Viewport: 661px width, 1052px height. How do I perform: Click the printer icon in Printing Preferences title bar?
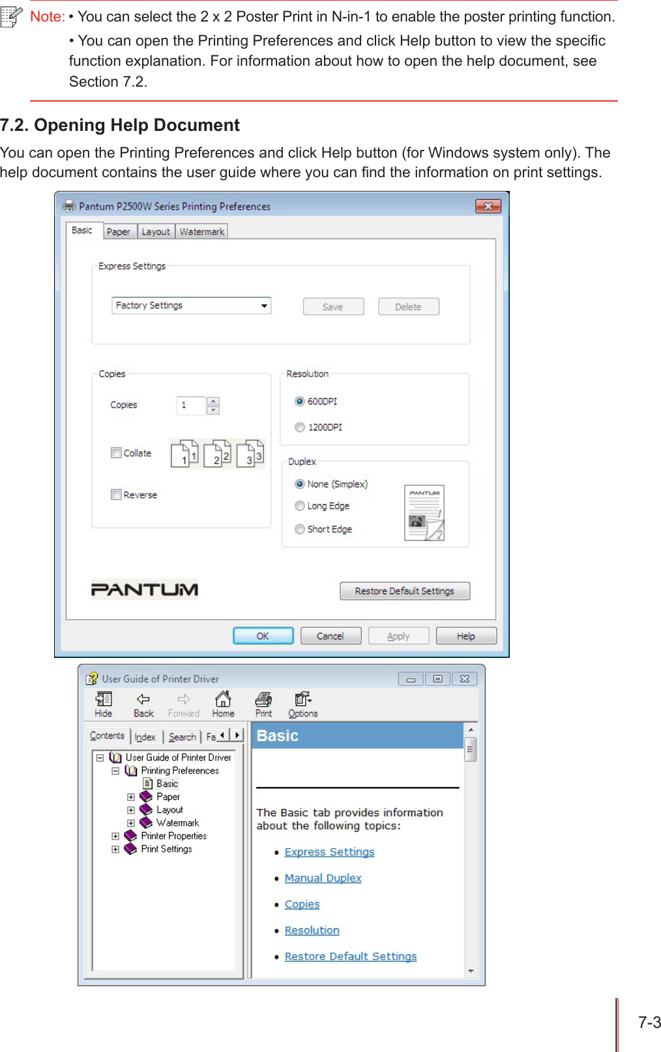pyautogui.click(x=68, y=206)
